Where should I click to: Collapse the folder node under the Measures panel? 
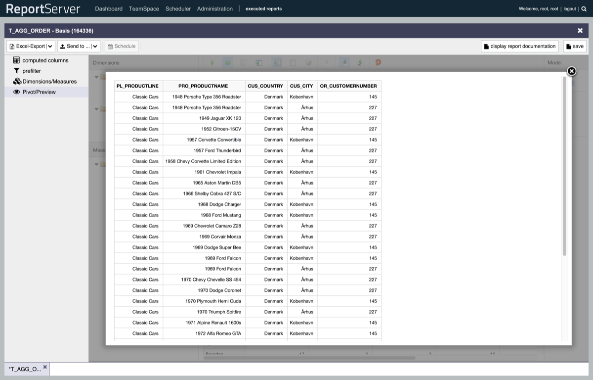coord(96,164)
